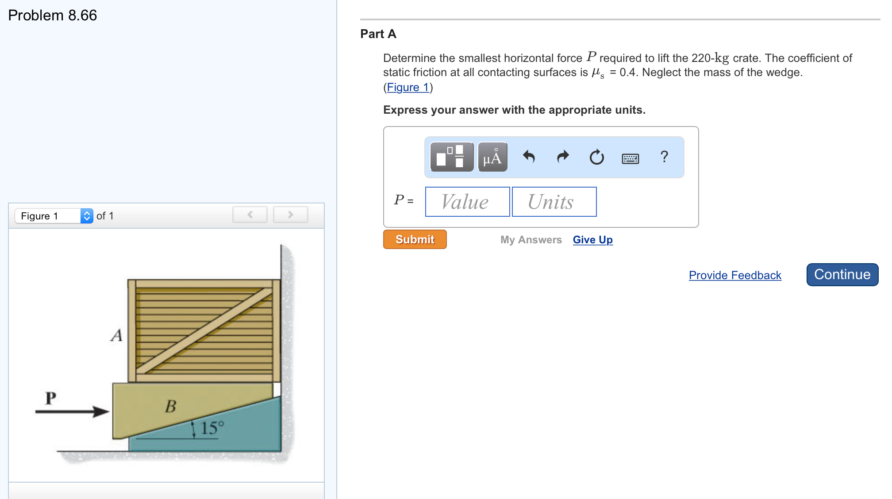Click the dropdown's up stepper arrow
The height and width of the screenshot is (499, 892).
tap(87, 213)
